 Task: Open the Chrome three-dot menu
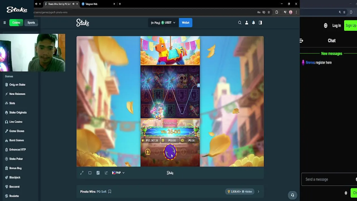point(296,12)
